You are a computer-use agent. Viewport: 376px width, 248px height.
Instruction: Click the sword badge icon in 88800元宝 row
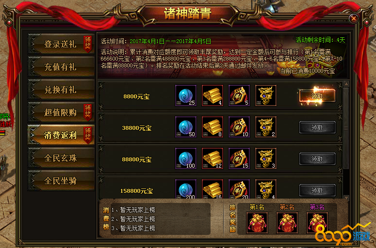point(239,158)
